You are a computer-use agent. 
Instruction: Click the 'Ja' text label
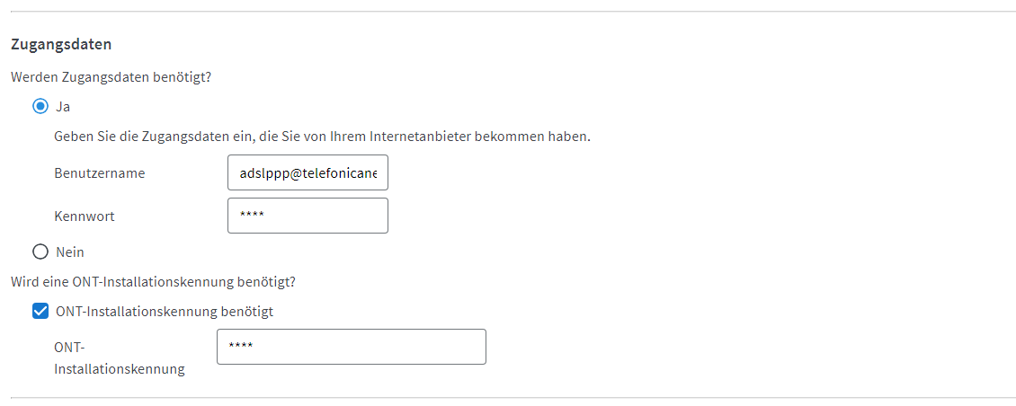63,107
